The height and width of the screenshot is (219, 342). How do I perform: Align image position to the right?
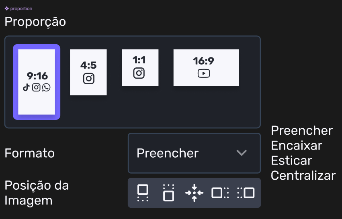[x=246, y=193]
